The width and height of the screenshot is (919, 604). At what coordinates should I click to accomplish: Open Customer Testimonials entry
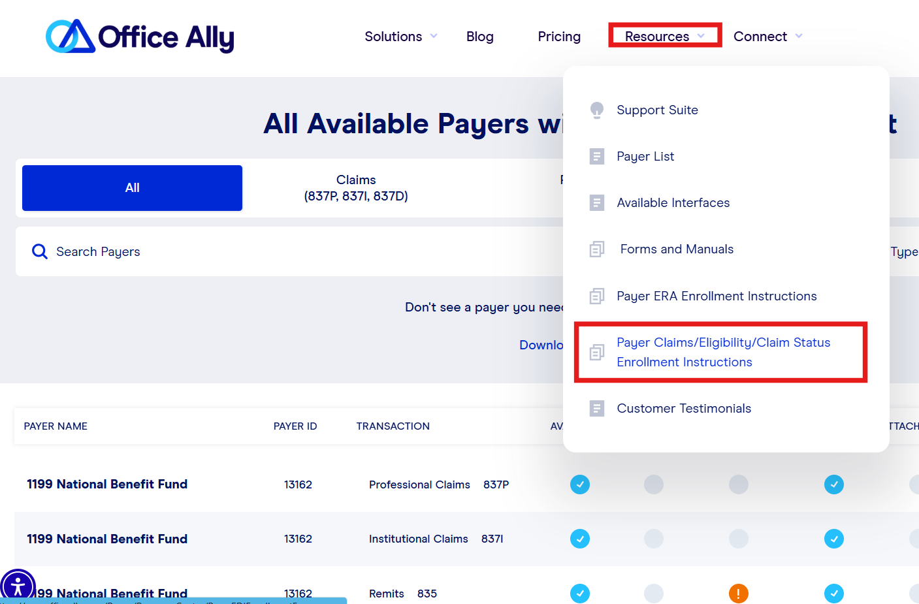point(684,408)
